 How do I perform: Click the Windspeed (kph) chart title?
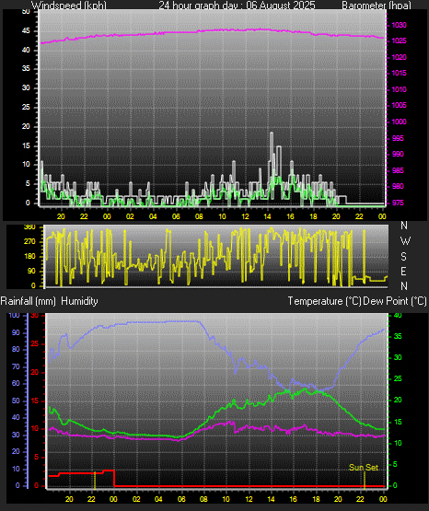coord(69,5)
